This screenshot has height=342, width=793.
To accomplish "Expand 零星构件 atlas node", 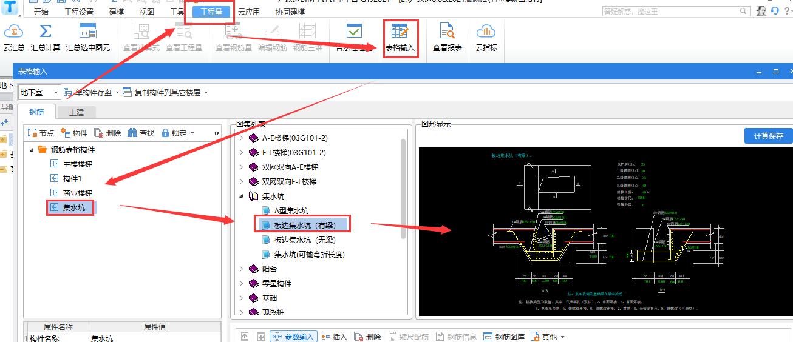I will 241,283.
